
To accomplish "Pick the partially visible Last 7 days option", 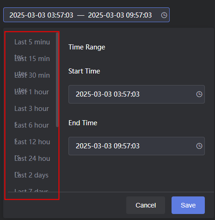I will [31, 190].
